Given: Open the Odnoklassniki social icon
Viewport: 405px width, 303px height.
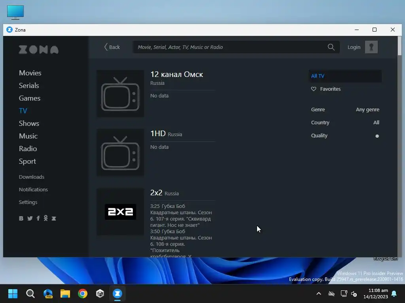Looking at the screenshot, I should 46,218.
